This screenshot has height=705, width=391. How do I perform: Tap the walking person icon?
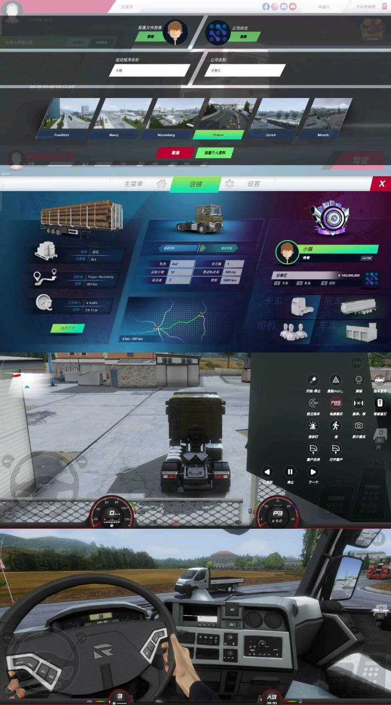coord(335,425)
